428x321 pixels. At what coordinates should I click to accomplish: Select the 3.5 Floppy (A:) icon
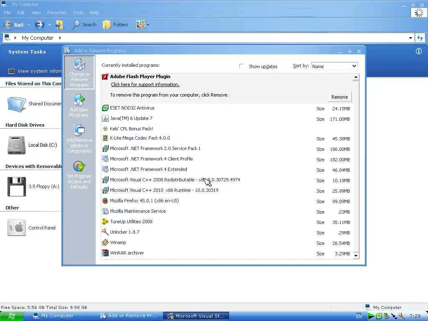17,187
